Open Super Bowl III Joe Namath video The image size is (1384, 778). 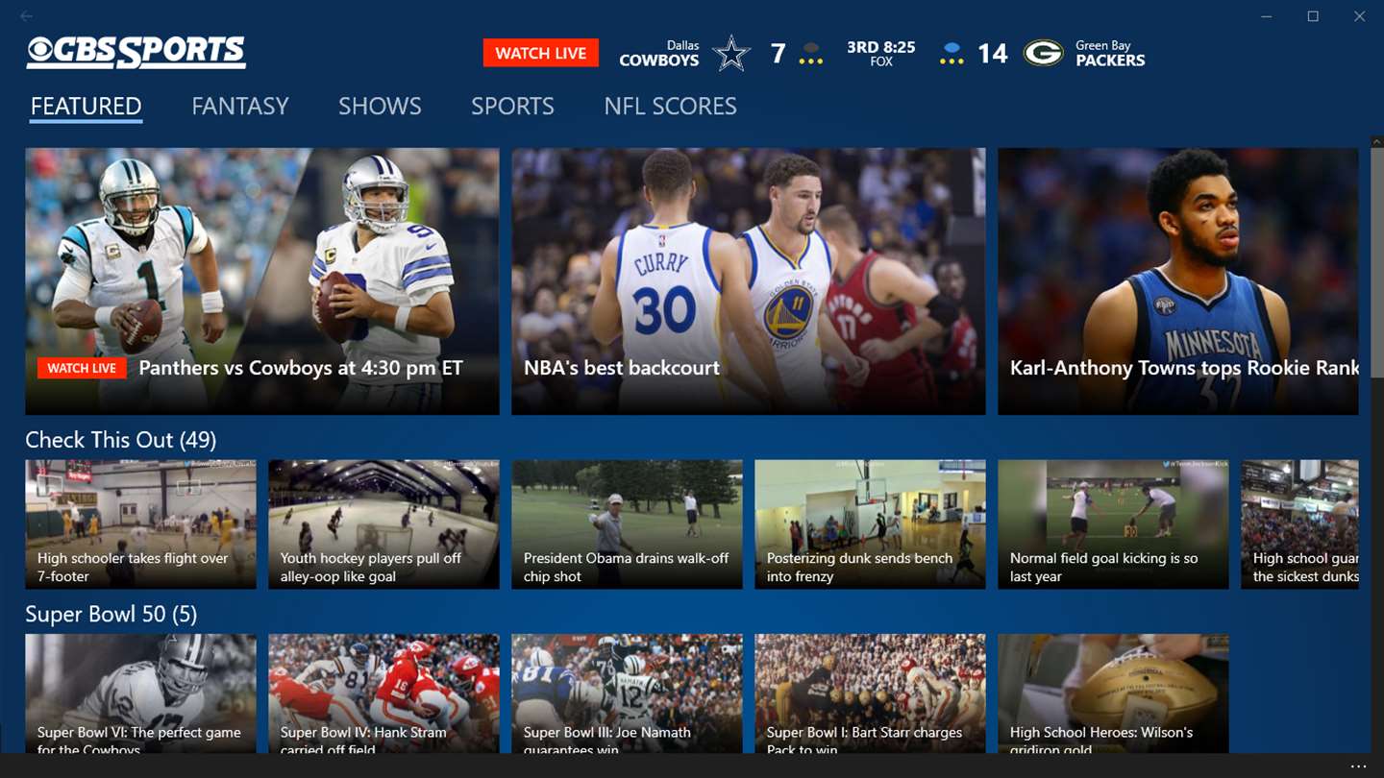[627, 693]
